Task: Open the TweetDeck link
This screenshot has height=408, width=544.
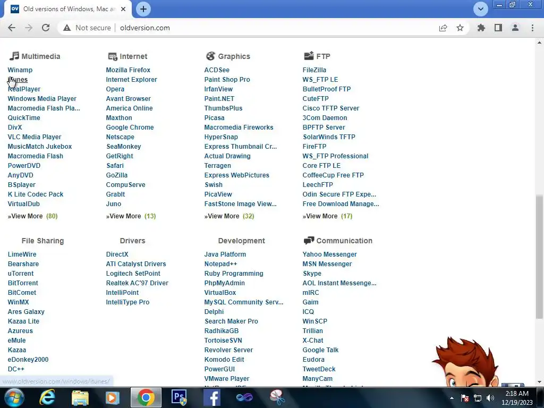Action: pos(319,369)
